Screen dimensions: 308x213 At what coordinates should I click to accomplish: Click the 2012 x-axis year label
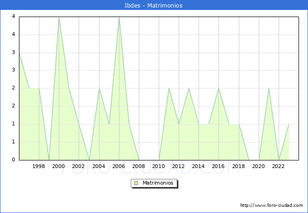click(179, 166)
